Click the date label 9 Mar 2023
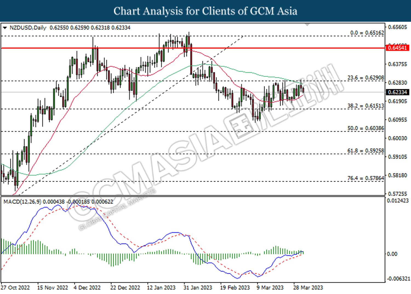This screenshot has height=294, width=411. [x=270, y=288]
